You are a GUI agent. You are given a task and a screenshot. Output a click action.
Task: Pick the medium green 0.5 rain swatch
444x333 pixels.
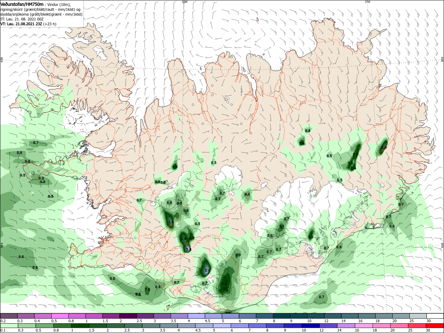coord(44,326)
